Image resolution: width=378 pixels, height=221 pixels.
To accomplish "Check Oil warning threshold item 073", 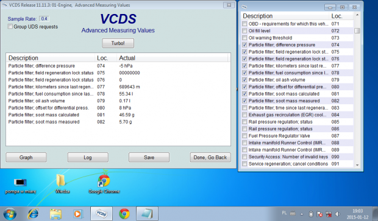I will 244,38.
